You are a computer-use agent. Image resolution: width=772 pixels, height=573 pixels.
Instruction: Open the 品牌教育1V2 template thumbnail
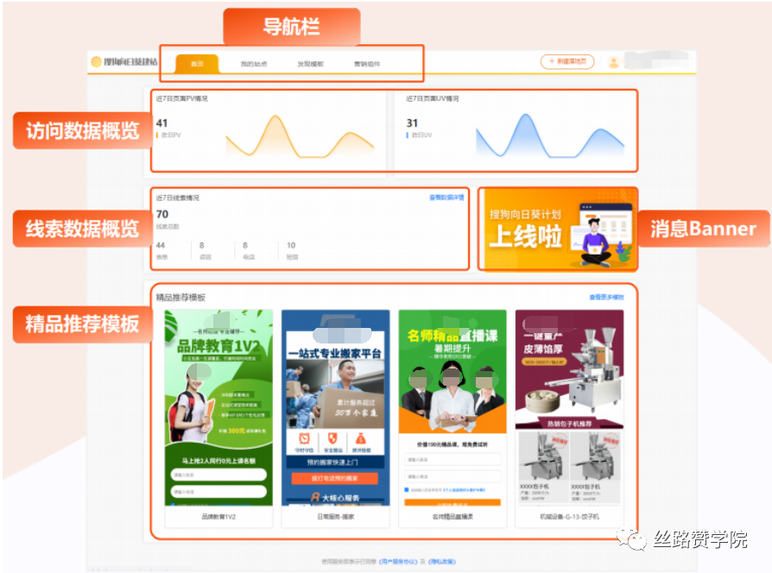click(x=218, y=407)
